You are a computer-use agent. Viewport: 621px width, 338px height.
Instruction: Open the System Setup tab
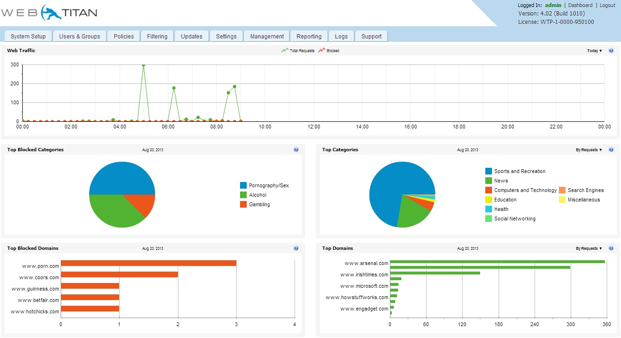pyautogui.click(x=28, y=37)
